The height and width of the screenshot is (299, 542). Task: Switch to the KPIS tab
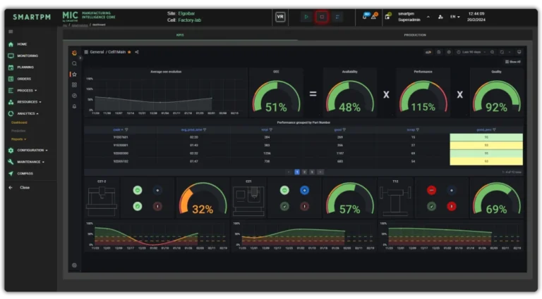click(180, 34)
